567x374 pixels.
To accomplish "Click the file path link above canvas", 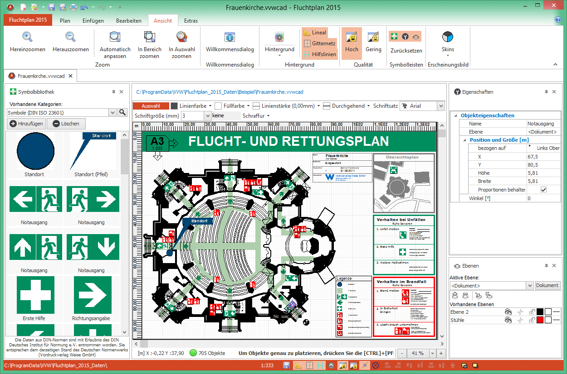I will (x=220, y=92).
